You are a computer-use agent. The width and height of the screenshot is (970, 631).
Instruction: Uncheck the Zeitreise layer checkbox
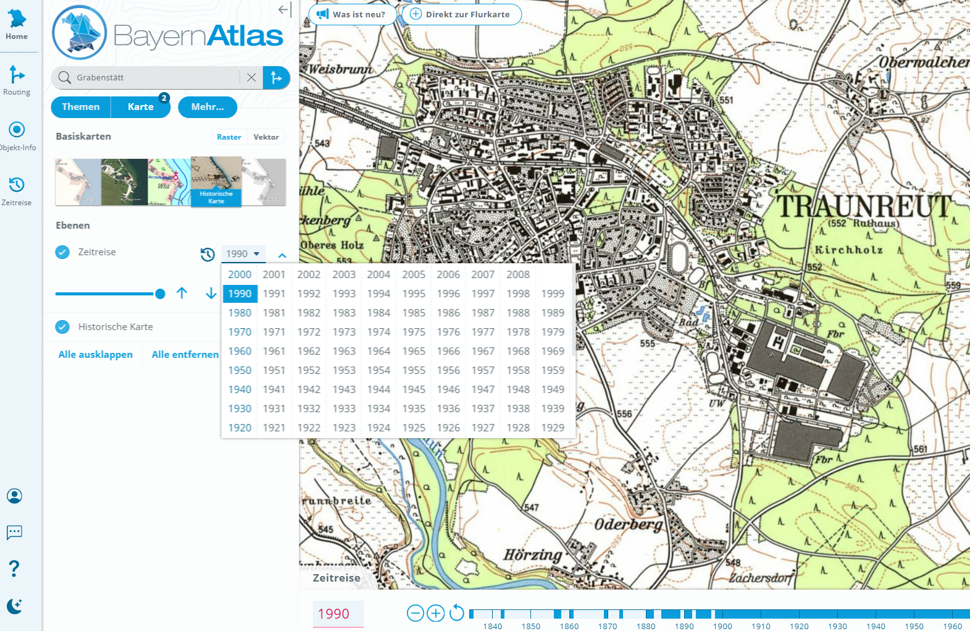tap(62, 252)
